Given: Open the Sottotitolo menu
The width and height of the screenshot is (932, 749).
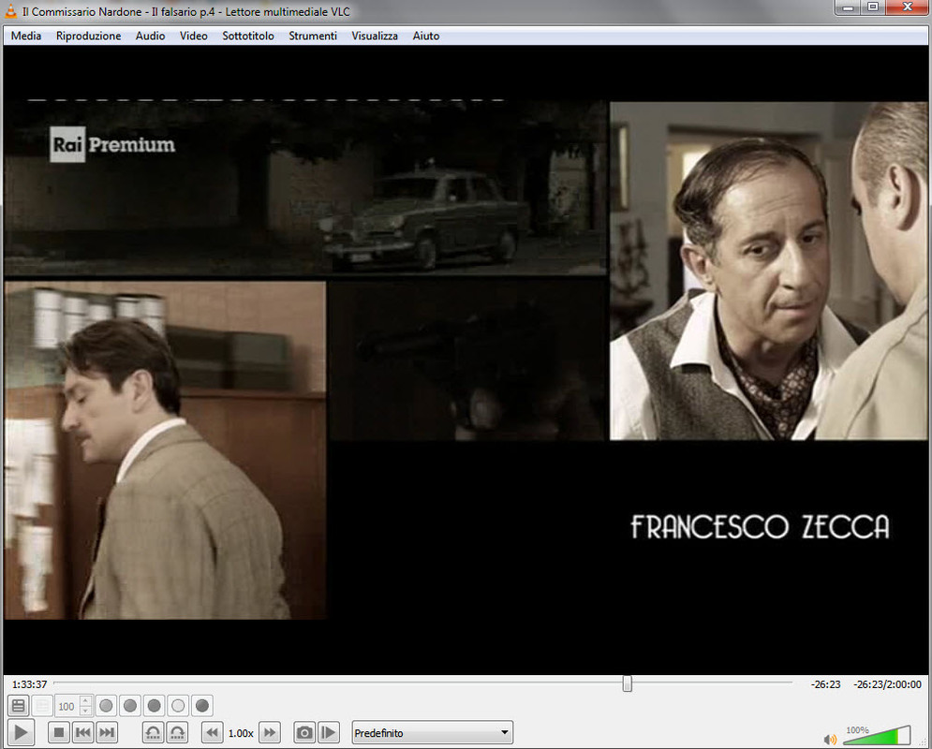Looking at the screenshot, I should 248,36.
